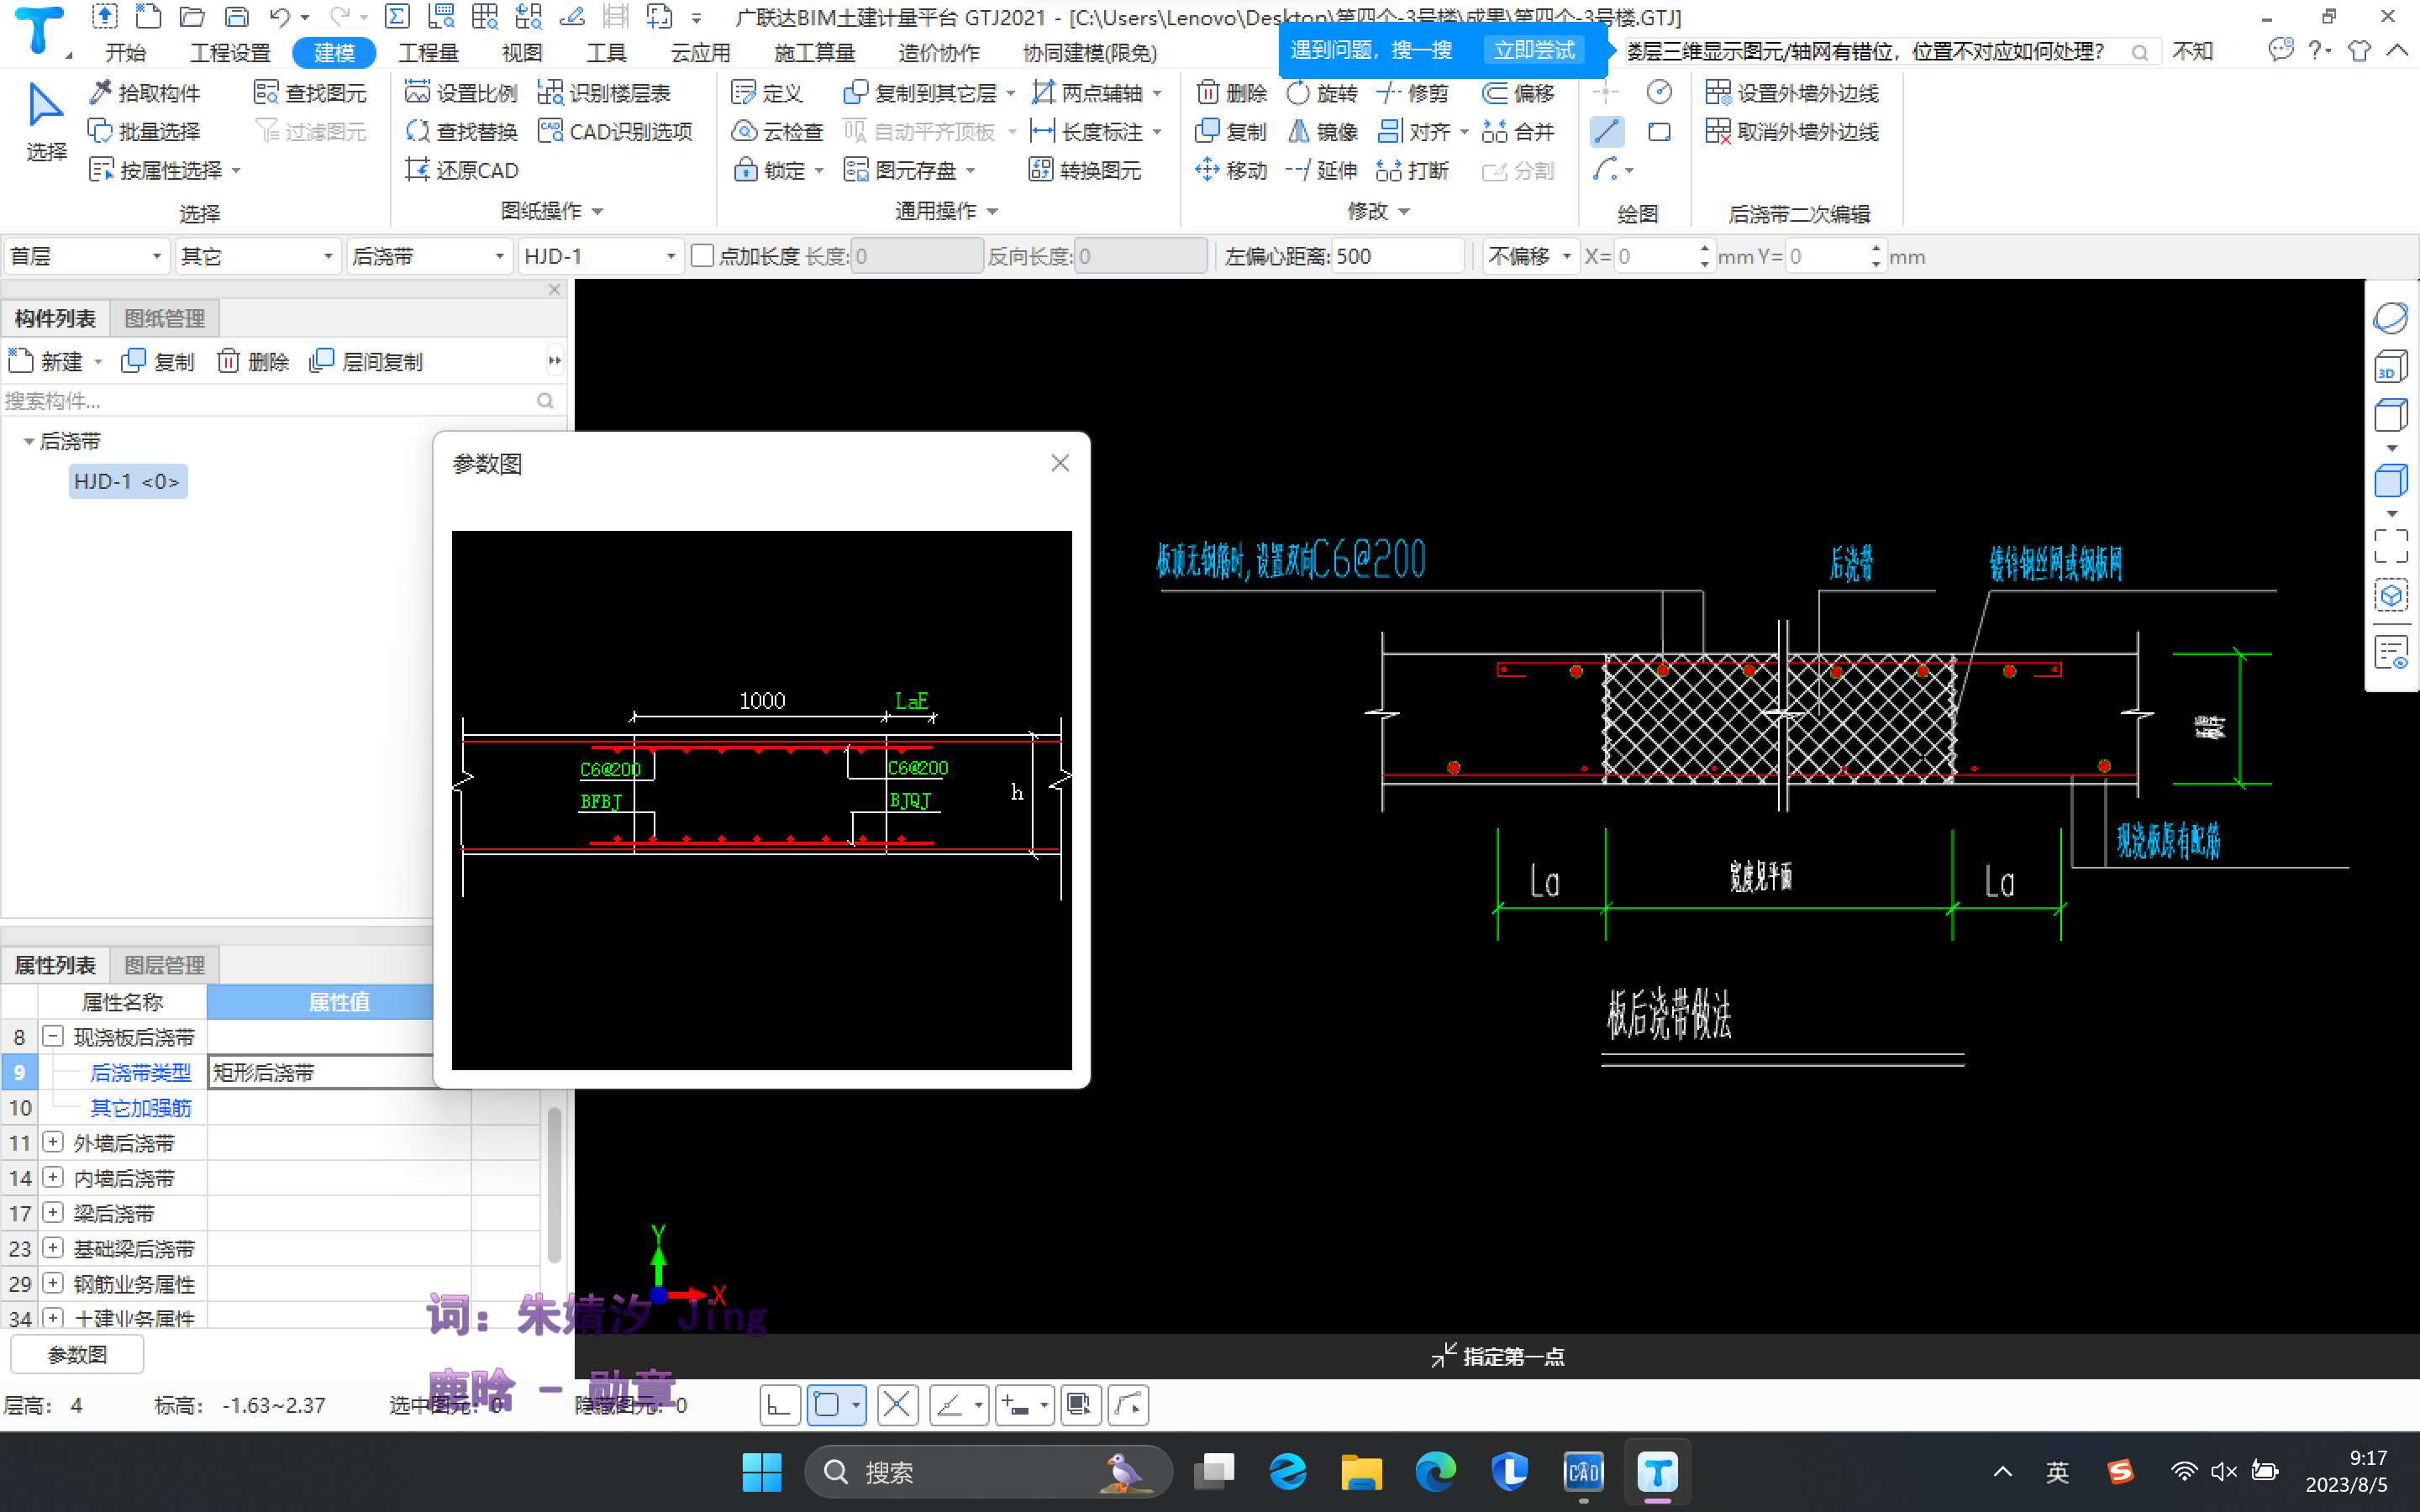The height and width of the screenshot is (1512, 2420).
Task: Click the 删除 delete tool in ribbon
Action: (1231, 93)
